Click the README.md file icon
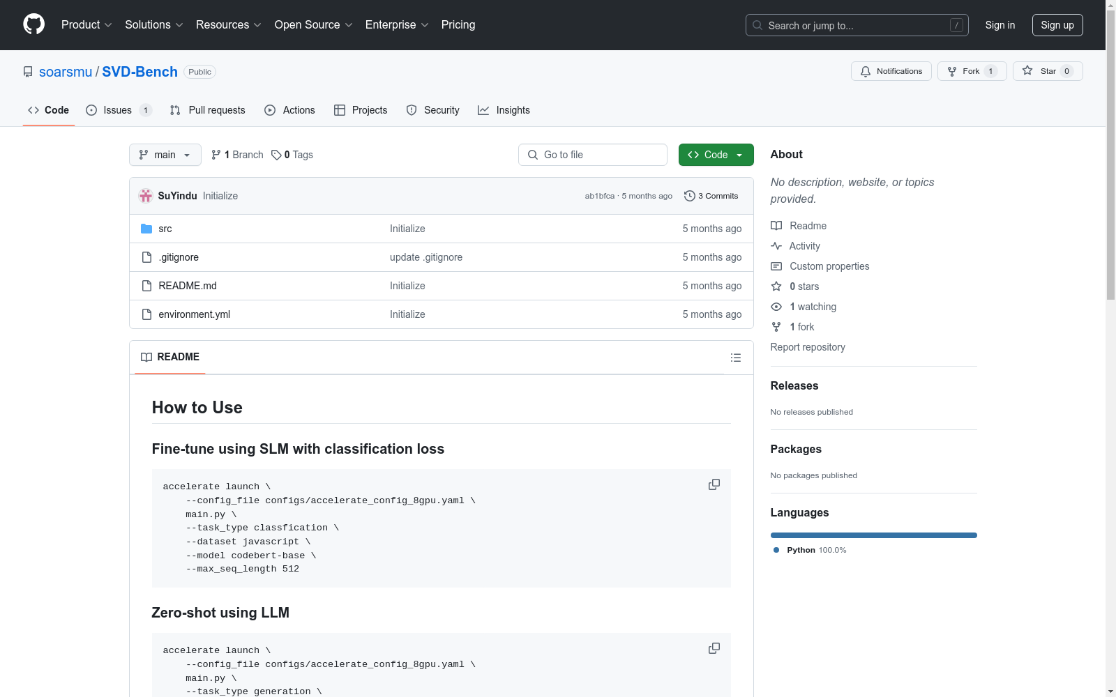The height and width of the screenshot is (697, 1116). coord(146,286)
